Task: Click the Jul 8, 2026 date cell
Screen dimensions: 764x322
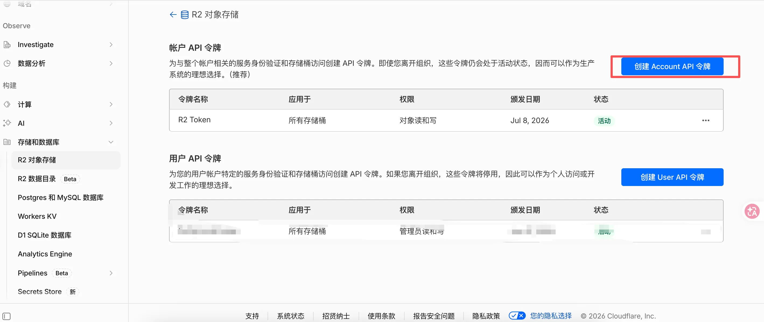Action: [530, 120]
